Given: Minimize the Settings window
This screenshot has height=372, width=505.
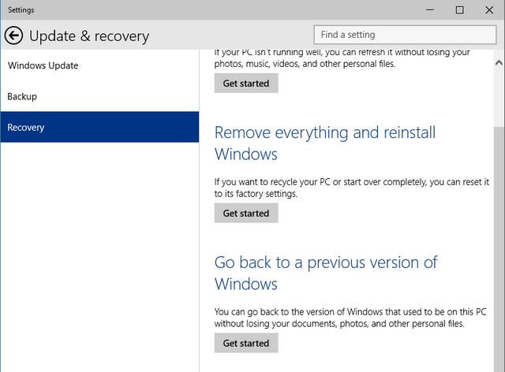Looking at the screenshot, I should tap(431, 10).
